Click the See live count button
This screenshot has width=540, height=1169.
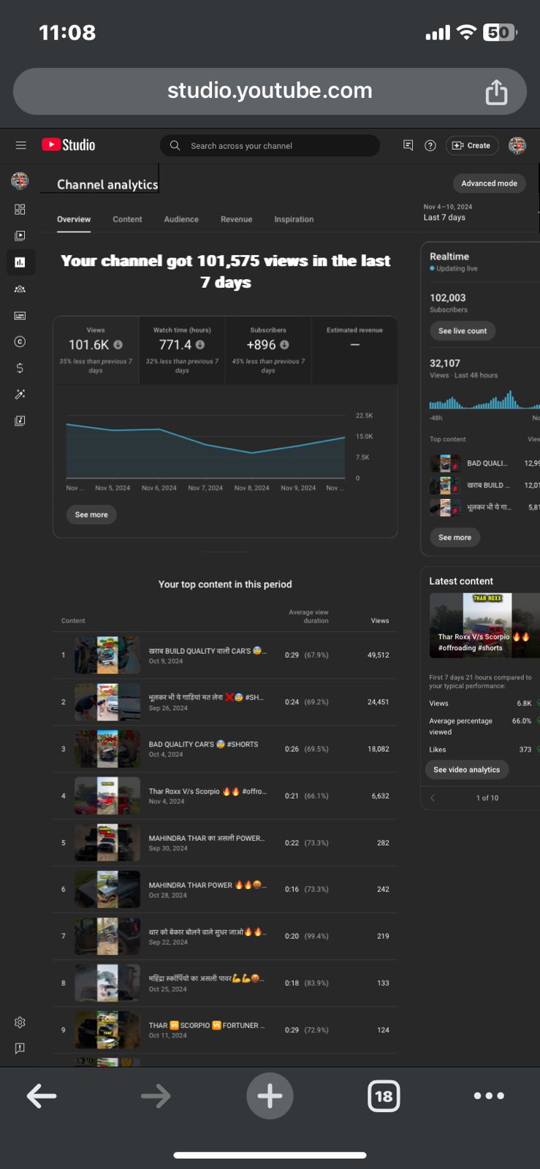463,331
